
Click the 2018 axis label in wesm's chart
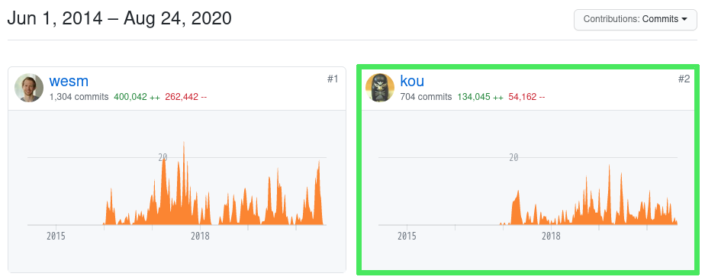tap(200, 236)
